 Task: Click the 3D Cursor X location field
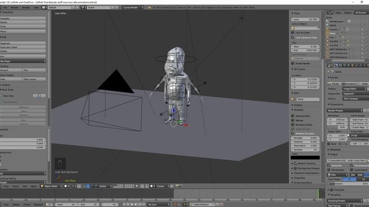[305, 79]
